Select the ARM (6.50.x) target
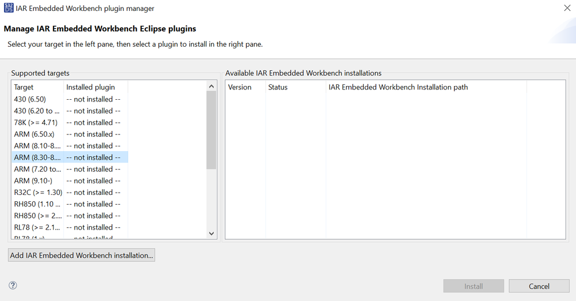The height and width of the screenshot is (301, 576). pyautogui.click(x=70, y=134)
